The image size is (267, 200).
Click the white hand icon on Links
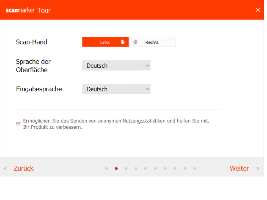pos(123,42)
